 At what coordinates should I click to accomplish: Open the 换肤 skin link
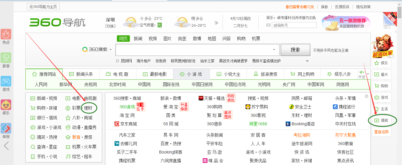pos(324,7)
